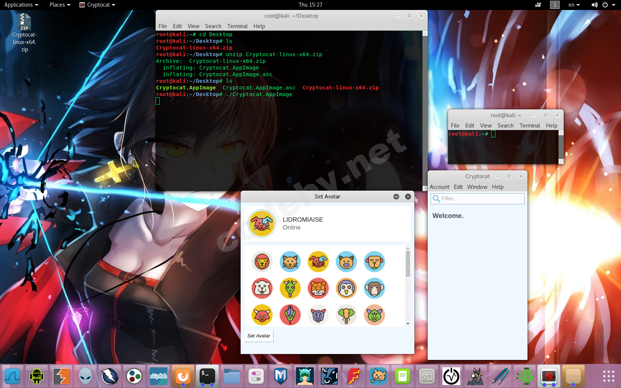Switch to the Terminal dock icon
The width and height of the screenshot is (621, 388).
207,377
